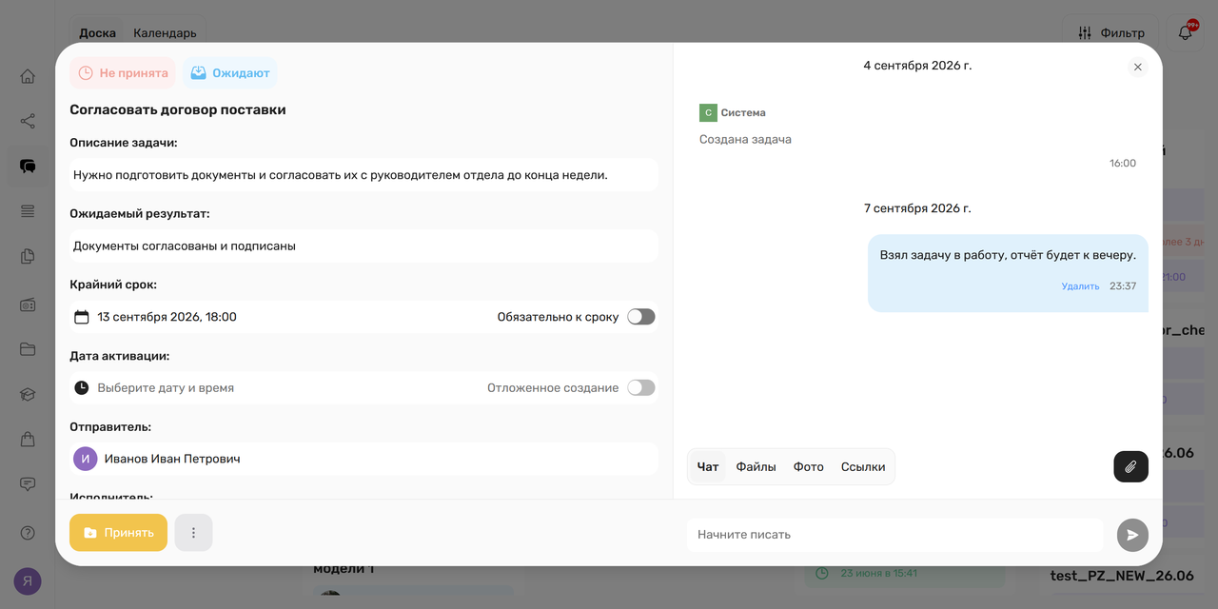Click the "Начните писать" message field
Viewport: 1218px width, 609px height.
pos(894,535)
